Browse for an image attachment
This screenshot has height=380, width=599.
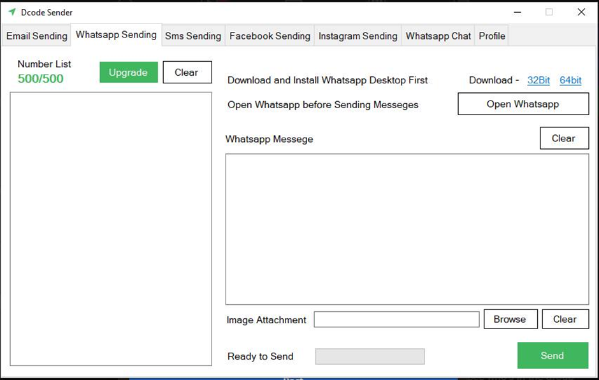tap(510, 319)
